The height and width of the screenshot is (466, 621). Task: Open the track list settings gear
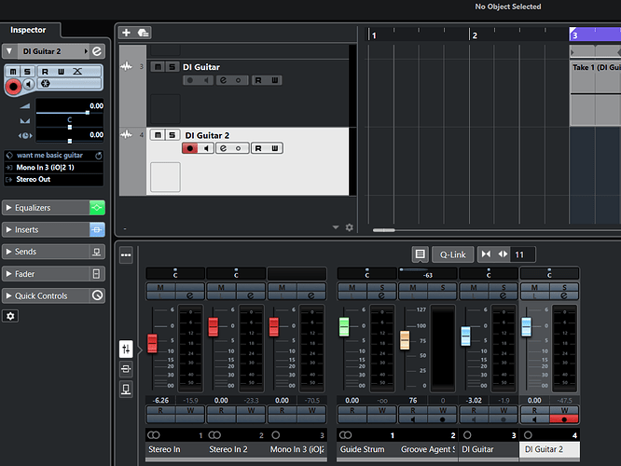click(350, 227)
